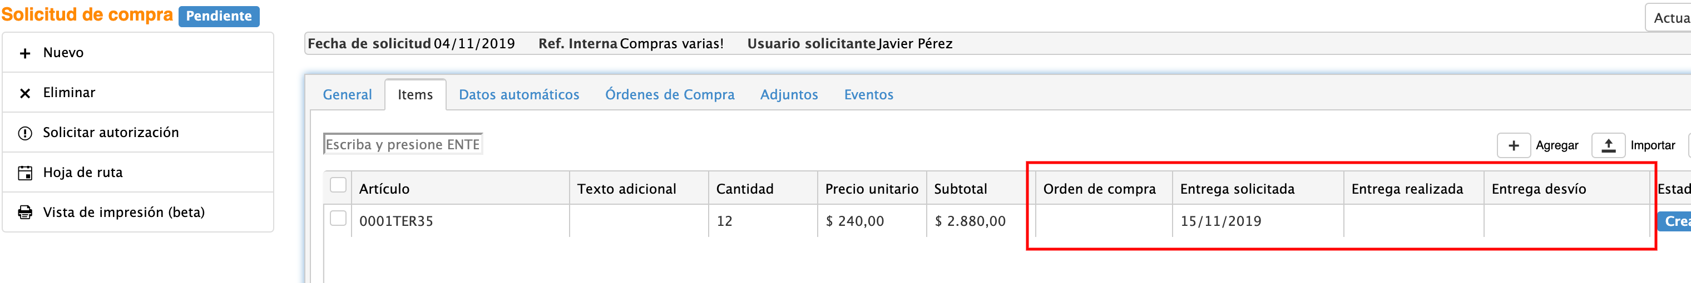Screen dimensions: 1691x283
Task: Show the Eventos tab
Action: click(868, 95)
